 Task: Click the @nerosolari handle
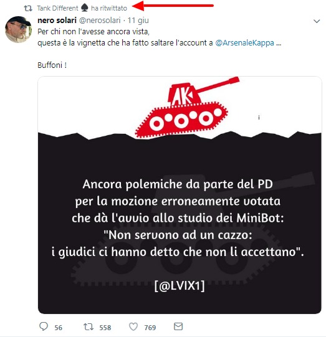100,21
